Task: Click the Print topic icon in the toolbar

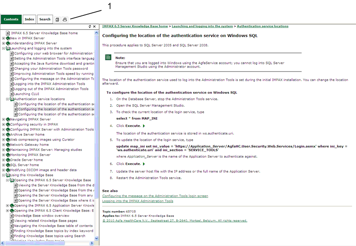Action: point(65,19)
